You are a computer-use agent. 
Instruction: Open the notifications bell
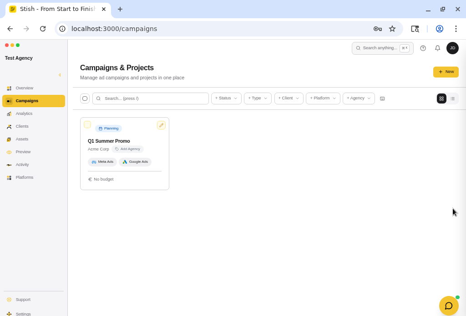pos(437,48)
